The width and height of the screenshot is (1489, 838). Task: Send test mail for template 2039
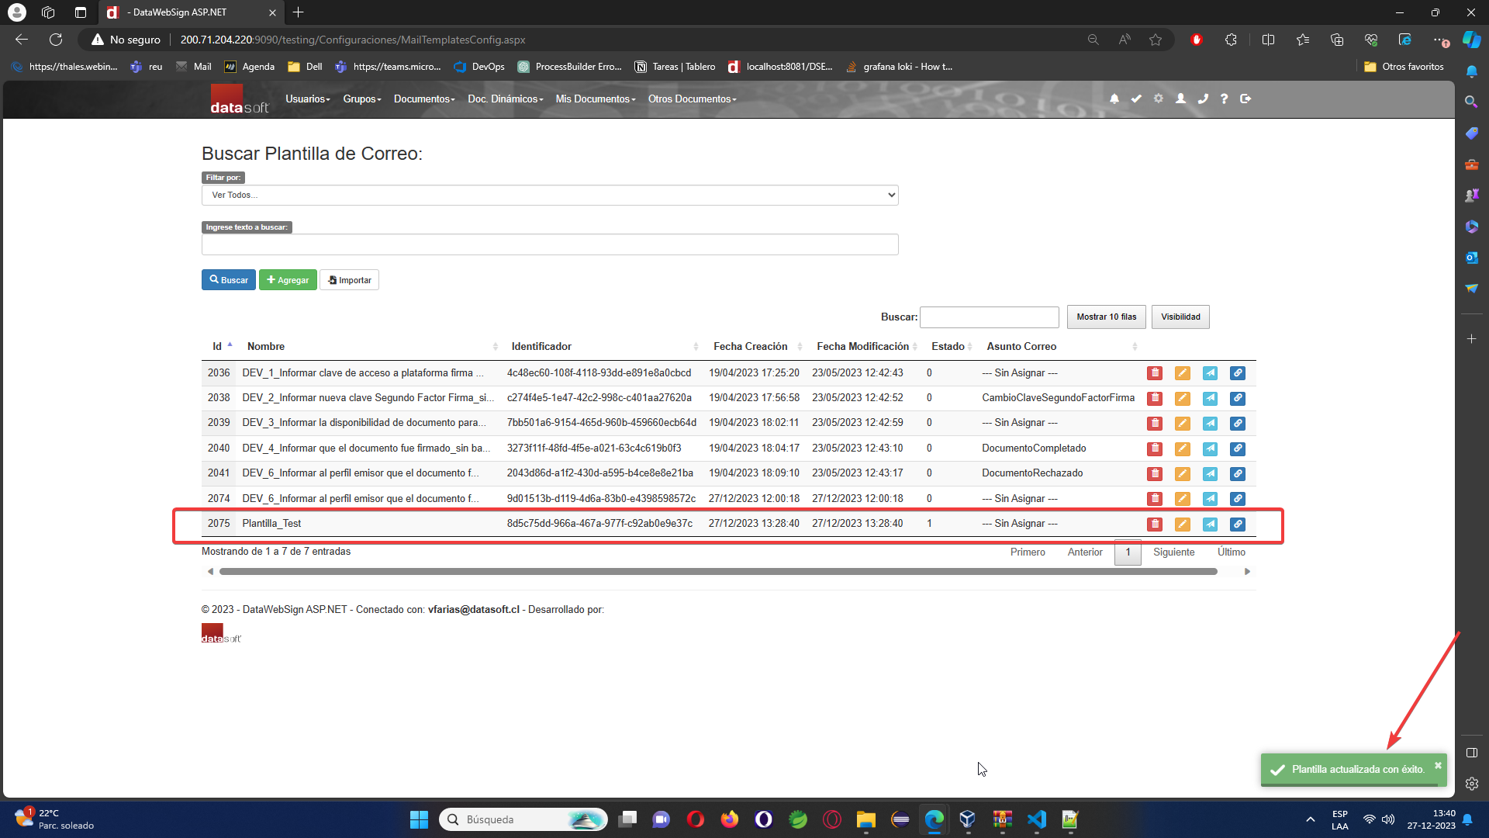tap(1210, 424)
